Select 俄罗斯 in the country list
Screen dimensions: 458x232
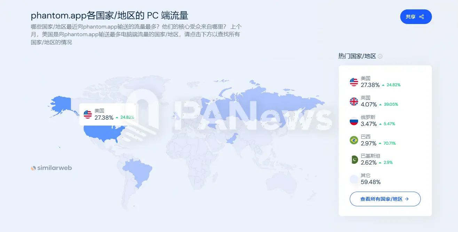pos(368,118)
